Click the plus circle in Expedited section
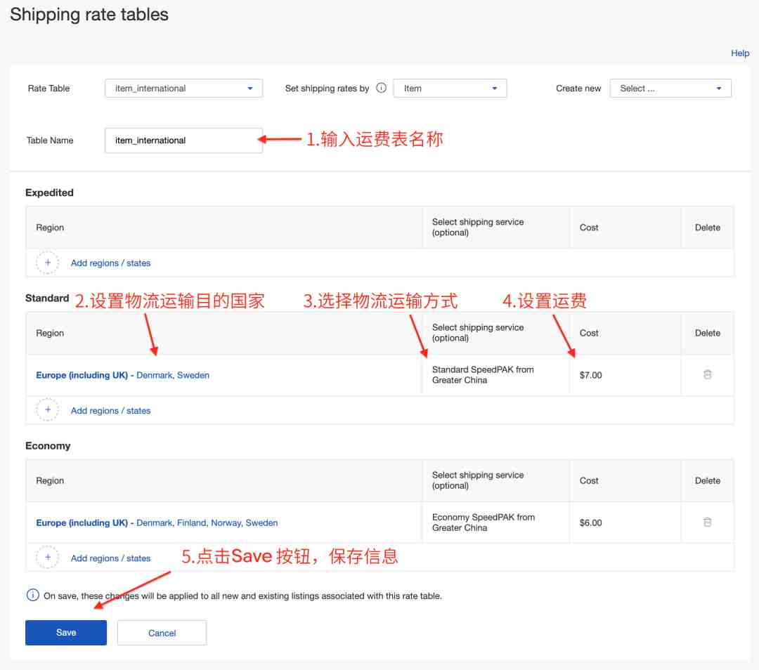Image resolution: width=759 pixels, height=670 pixels. (x=48, y=263)
